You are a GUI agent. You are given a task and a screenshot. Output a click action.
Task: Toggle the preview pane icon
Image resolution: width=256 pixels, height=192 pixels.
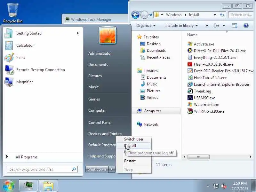coord(235,26)
